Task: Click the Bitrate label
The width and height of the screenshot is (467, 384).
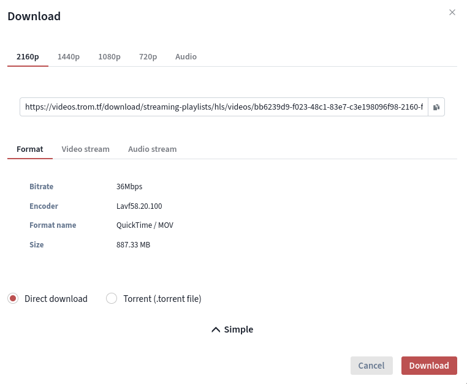Action: click(x=42, y=187)
